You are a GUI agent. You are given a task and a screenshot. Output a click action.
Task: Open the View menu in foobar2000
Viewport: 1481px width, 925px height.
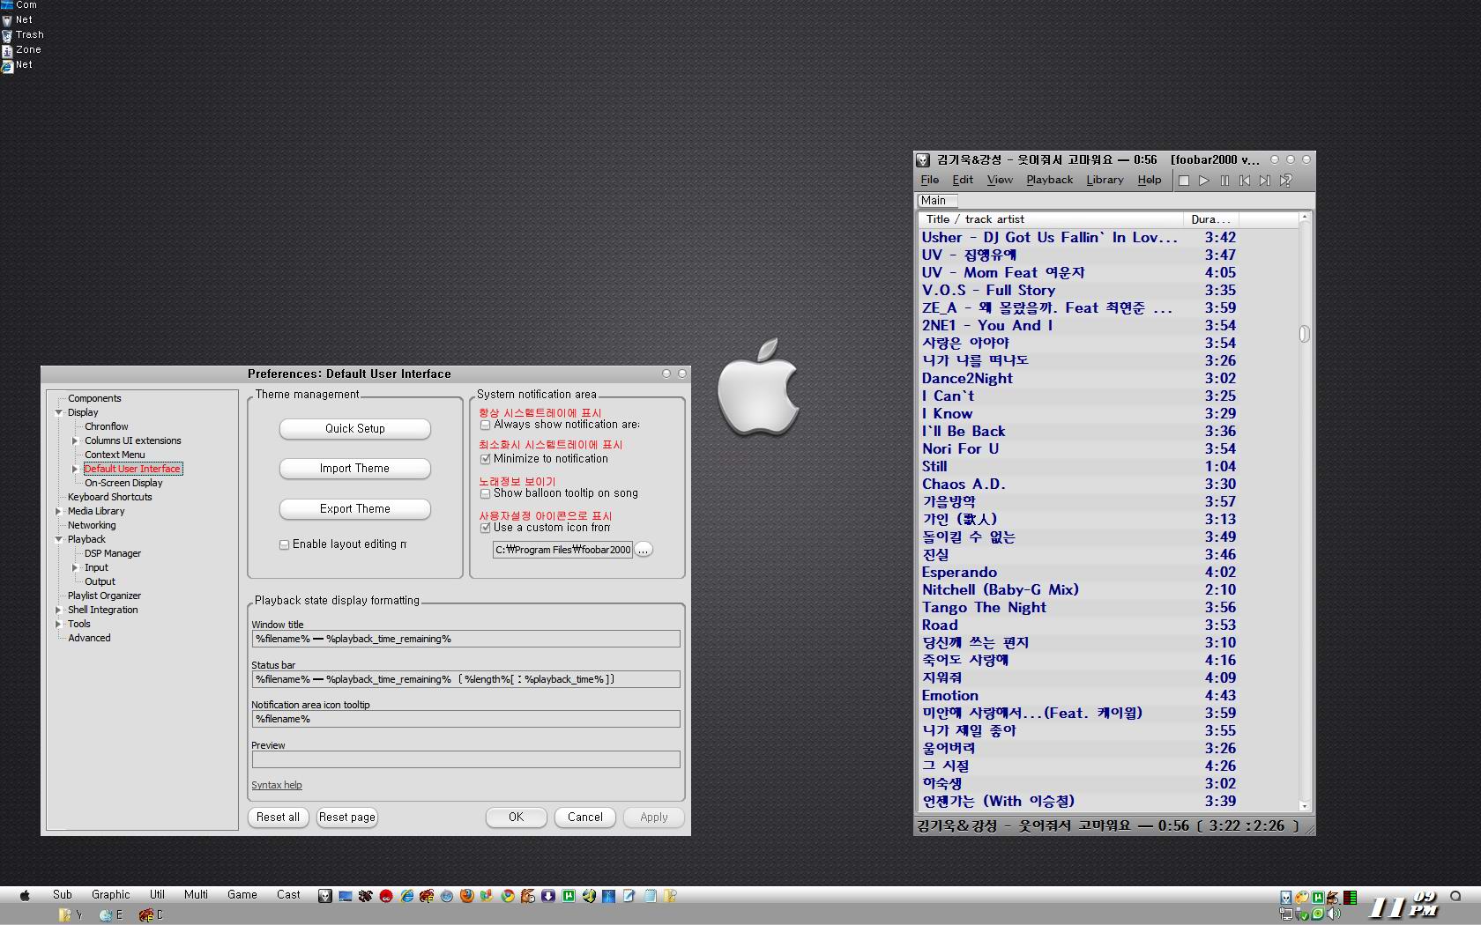1000,180
